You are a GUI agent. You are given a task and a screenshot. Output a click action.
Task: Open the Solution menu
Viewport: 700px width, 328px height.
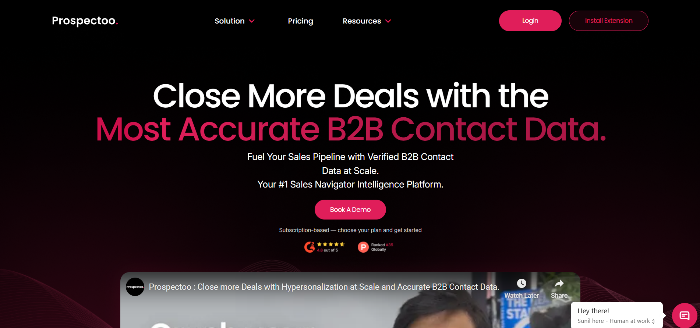pos(230,21)
